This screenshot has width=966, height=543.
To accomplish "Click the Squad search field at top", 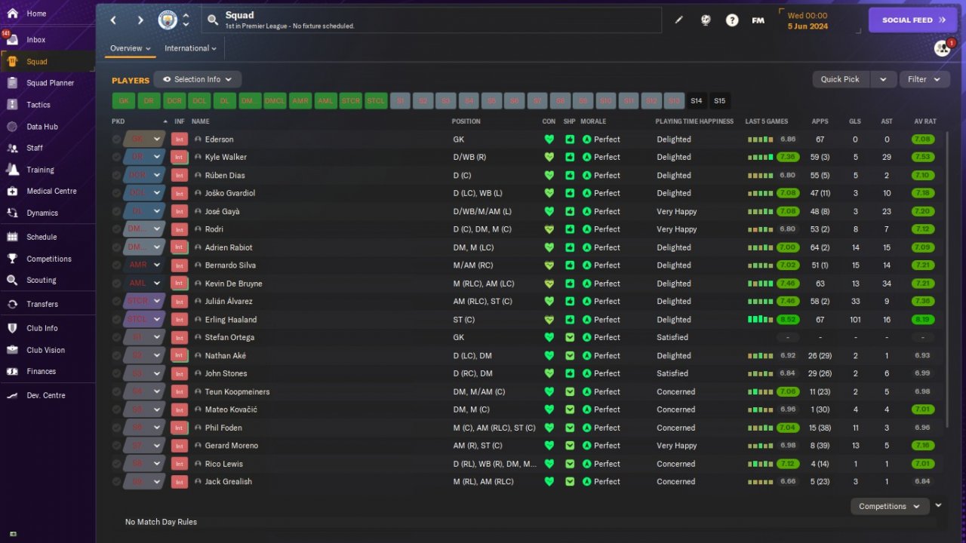I will click(x=432, y=20).
